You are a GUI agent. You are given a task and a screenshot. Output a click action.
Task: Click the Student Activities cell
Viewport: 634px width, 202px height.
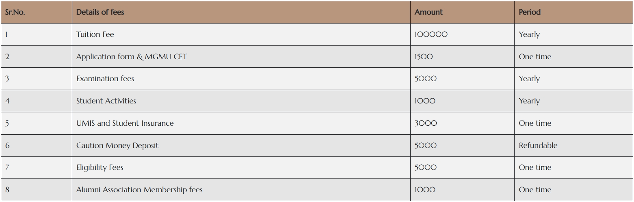tap(241, 101)
